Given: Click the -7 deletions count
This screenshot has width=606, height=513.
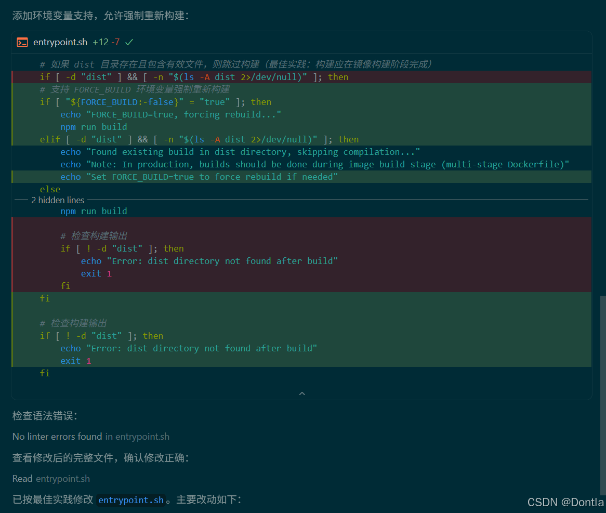Looking at the screenshot, I should (x=115, y=42).
